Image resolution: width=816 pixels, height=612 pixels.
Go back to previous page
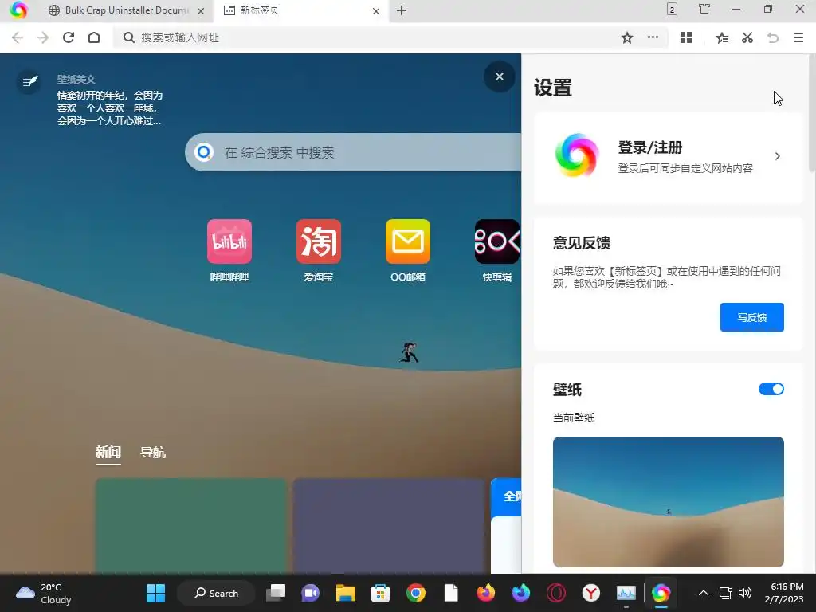[x=18, y=37]
